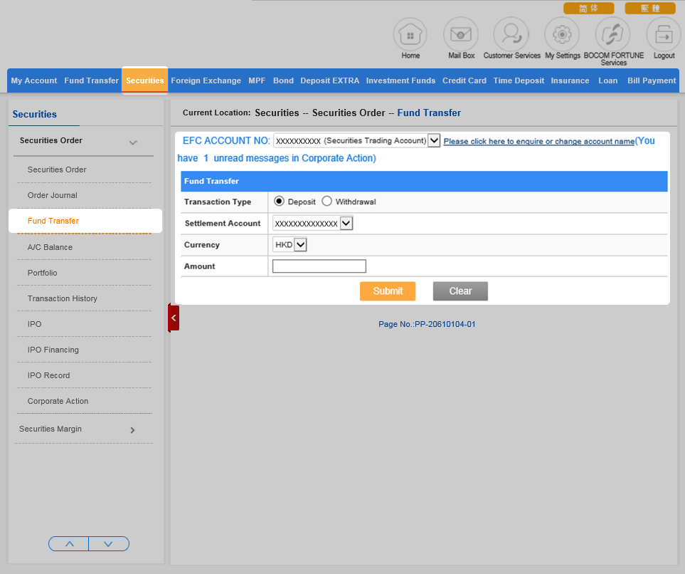
Task: Click the enquire or change account name link
Action: coord(538,142)
